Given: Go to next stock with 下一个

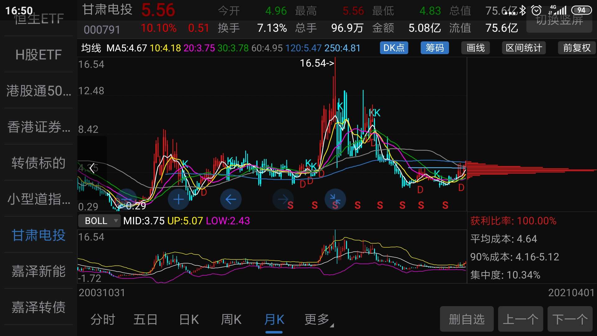Looking at the screenshot, I should [x=570, y=319].
